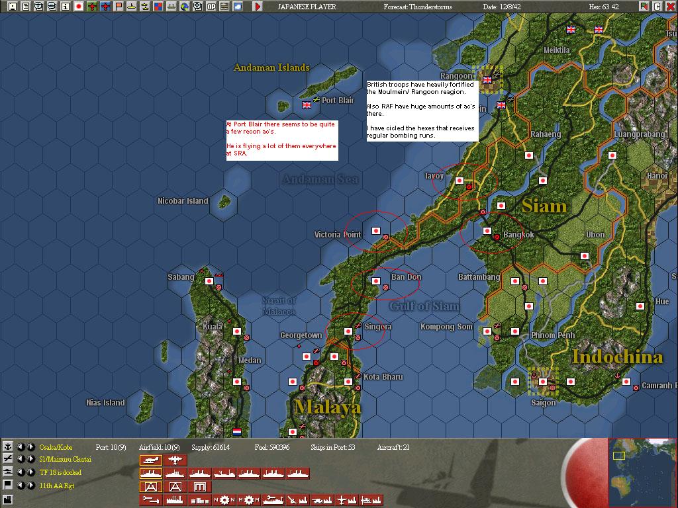Go to next base beside Osaka/Kobe

30,446
